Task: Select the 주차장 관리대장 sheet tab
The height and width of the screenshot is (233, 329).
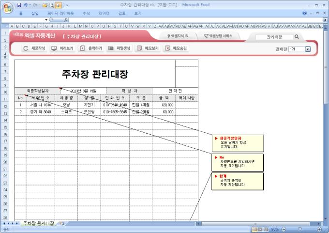Action: pyautogui.click(x=38, y=223)
